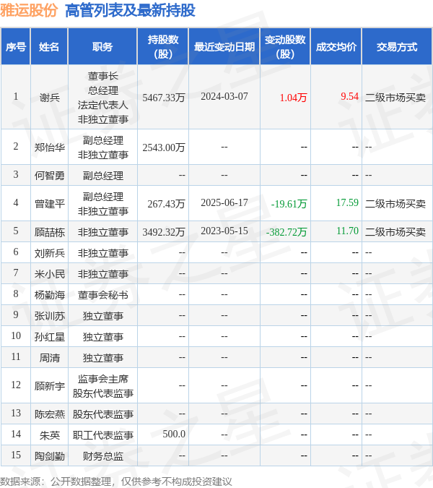Click the 变动股数(股) column header

[285, 47]
